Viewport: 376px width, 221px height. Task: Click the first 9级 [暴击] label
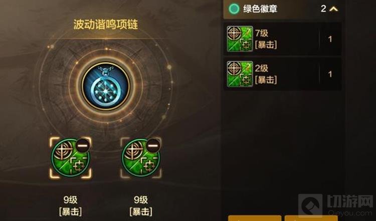[70, 206]
